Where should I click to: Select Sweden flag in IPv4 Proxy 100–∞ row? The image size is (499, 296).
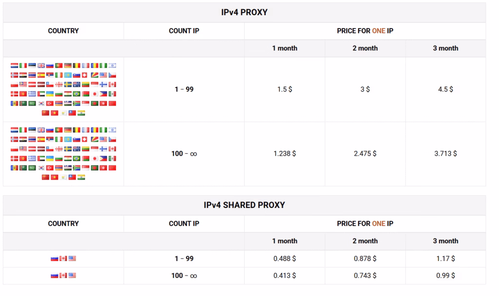pos(68,149)
